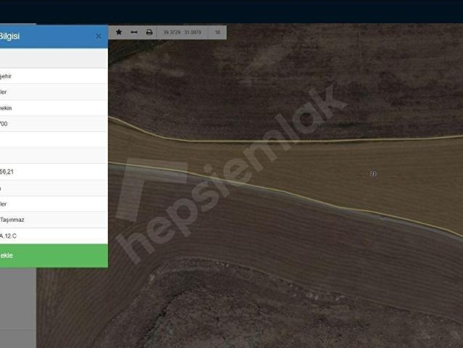The image size is (463, 348).
Task: Click the printer icon to print map
Action: click(x=149, y=32)
